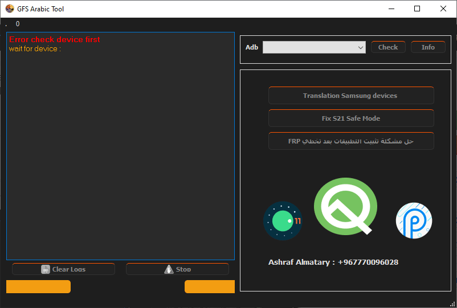Stop the current operation
Viewport: 457px width, 308px height.
[177, 269]
